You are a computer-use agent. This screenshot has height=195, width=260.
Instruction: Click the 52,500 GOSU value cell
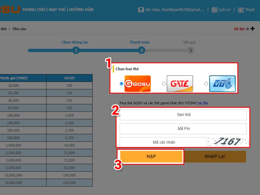point(69,168)
